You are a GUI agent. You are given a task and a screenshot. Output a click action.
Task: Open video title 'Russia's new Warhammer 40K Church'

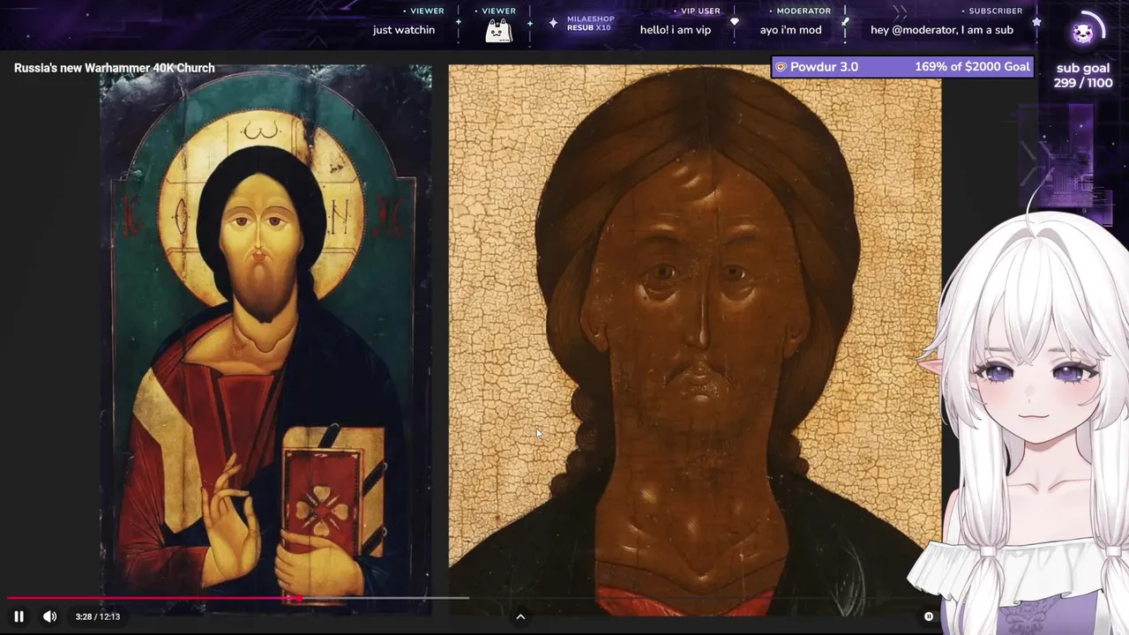coord(114,68)
